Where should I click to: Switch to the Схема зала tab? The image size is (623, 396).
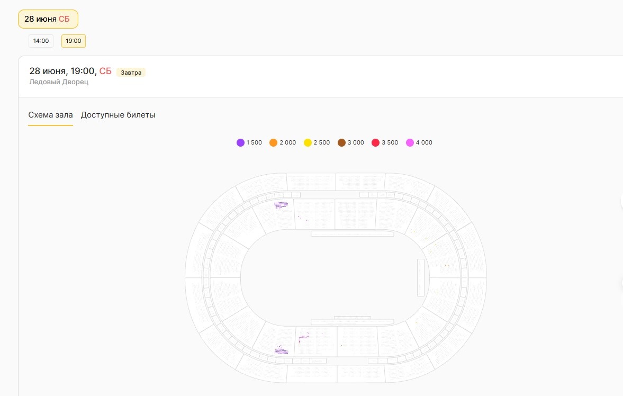tap(50, 115)
